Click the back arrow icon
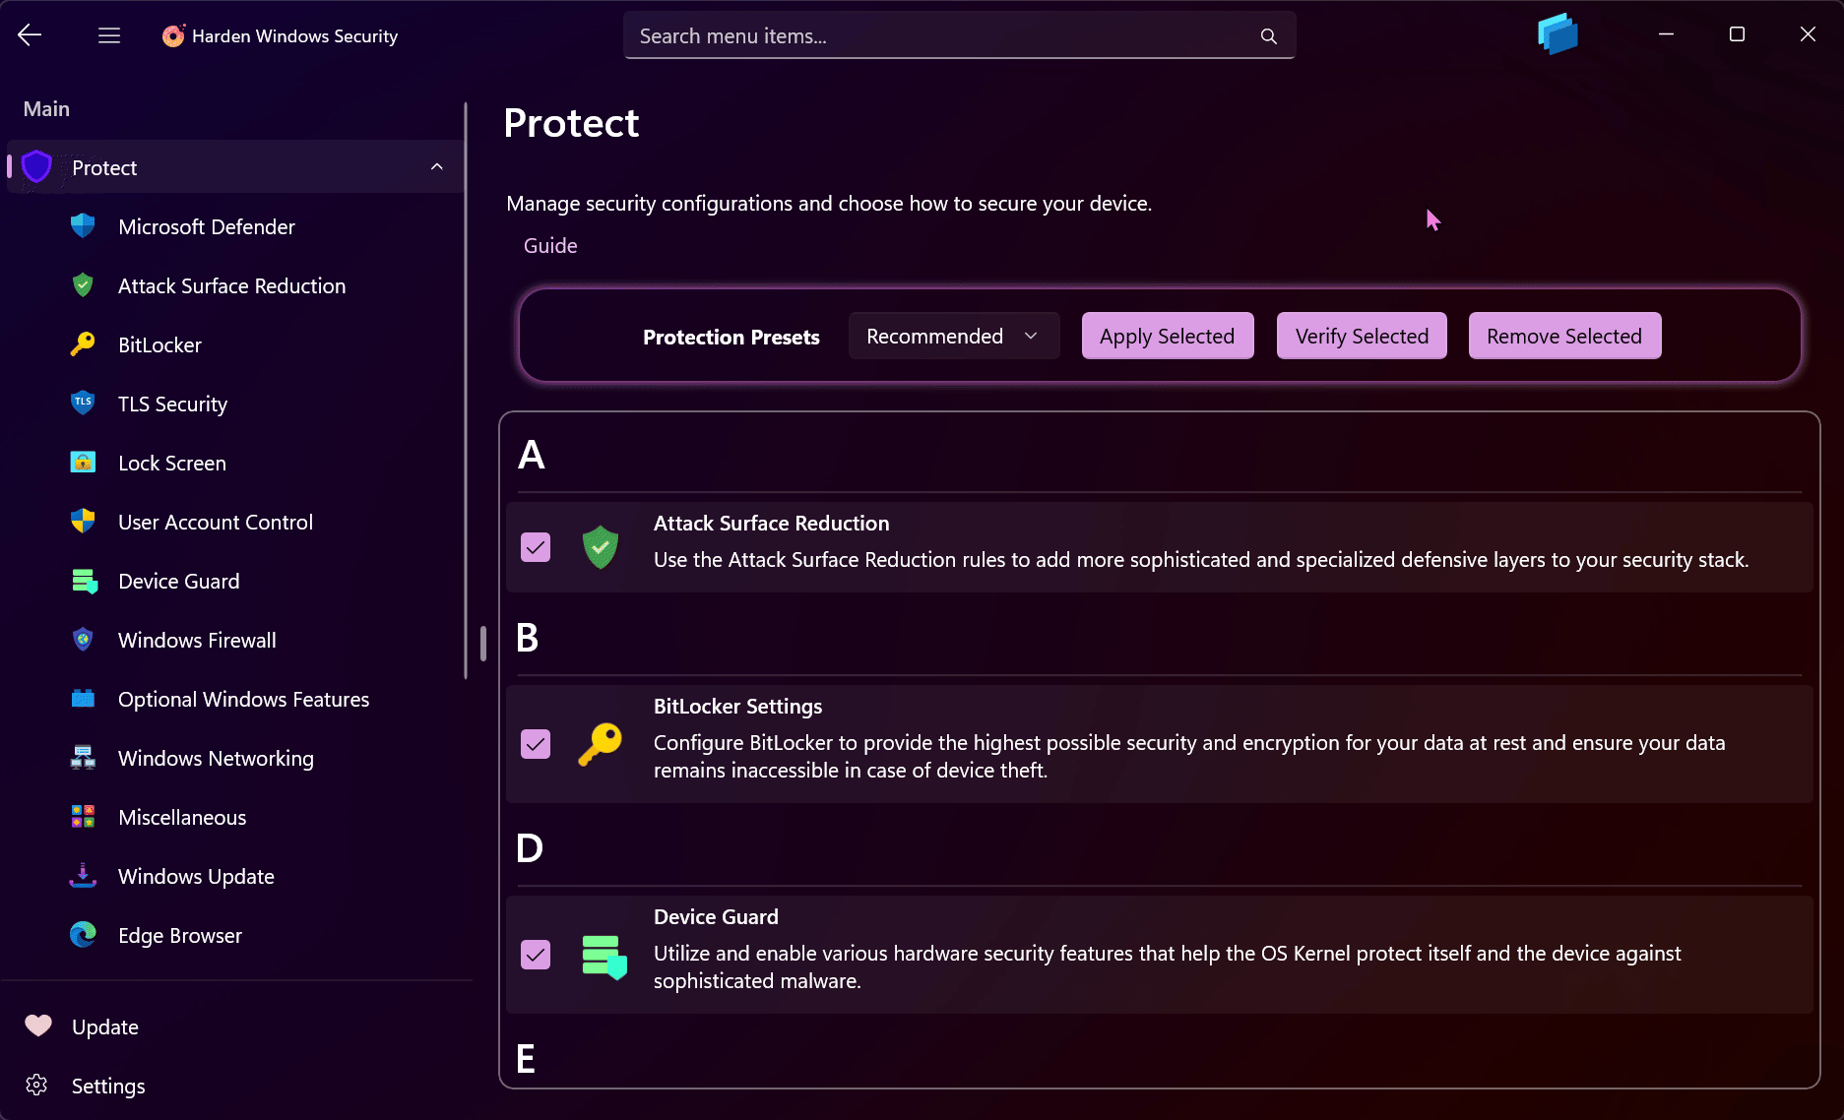1844x1120 pixels. [30, 35]
